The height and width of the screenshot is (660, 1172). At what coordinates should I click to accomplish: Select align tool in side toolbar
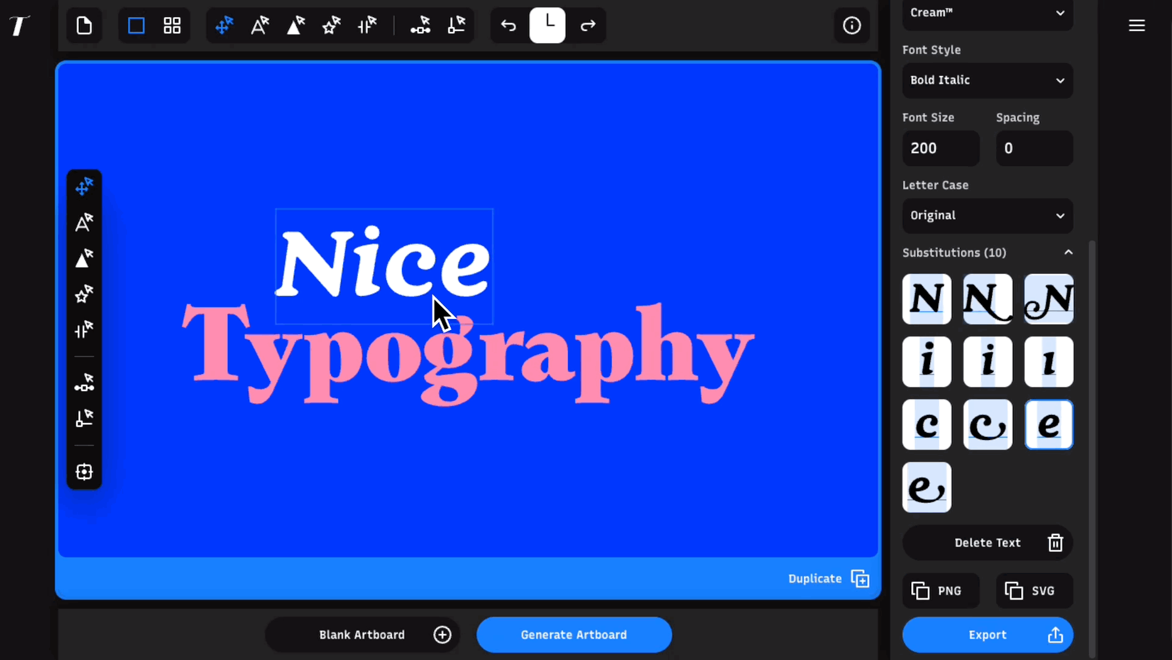point(84,419)
